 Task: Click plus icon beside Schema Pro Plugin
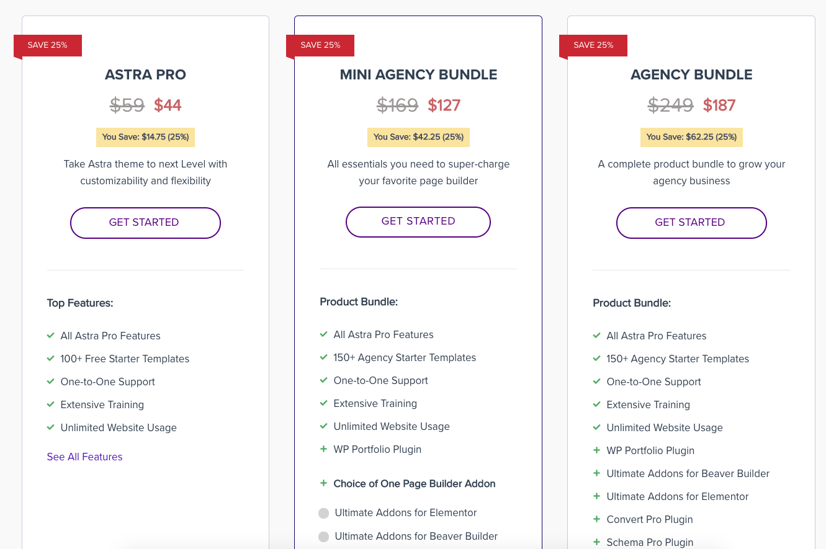point(596,542)
